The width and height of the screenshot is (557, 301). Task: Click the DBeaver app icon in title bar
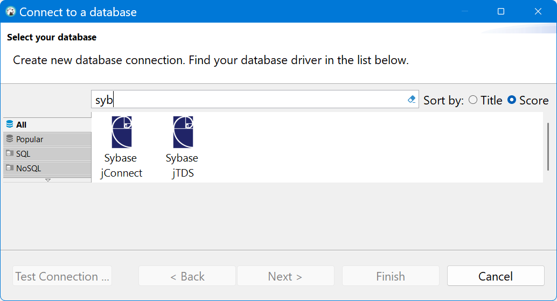coord(11,11)
